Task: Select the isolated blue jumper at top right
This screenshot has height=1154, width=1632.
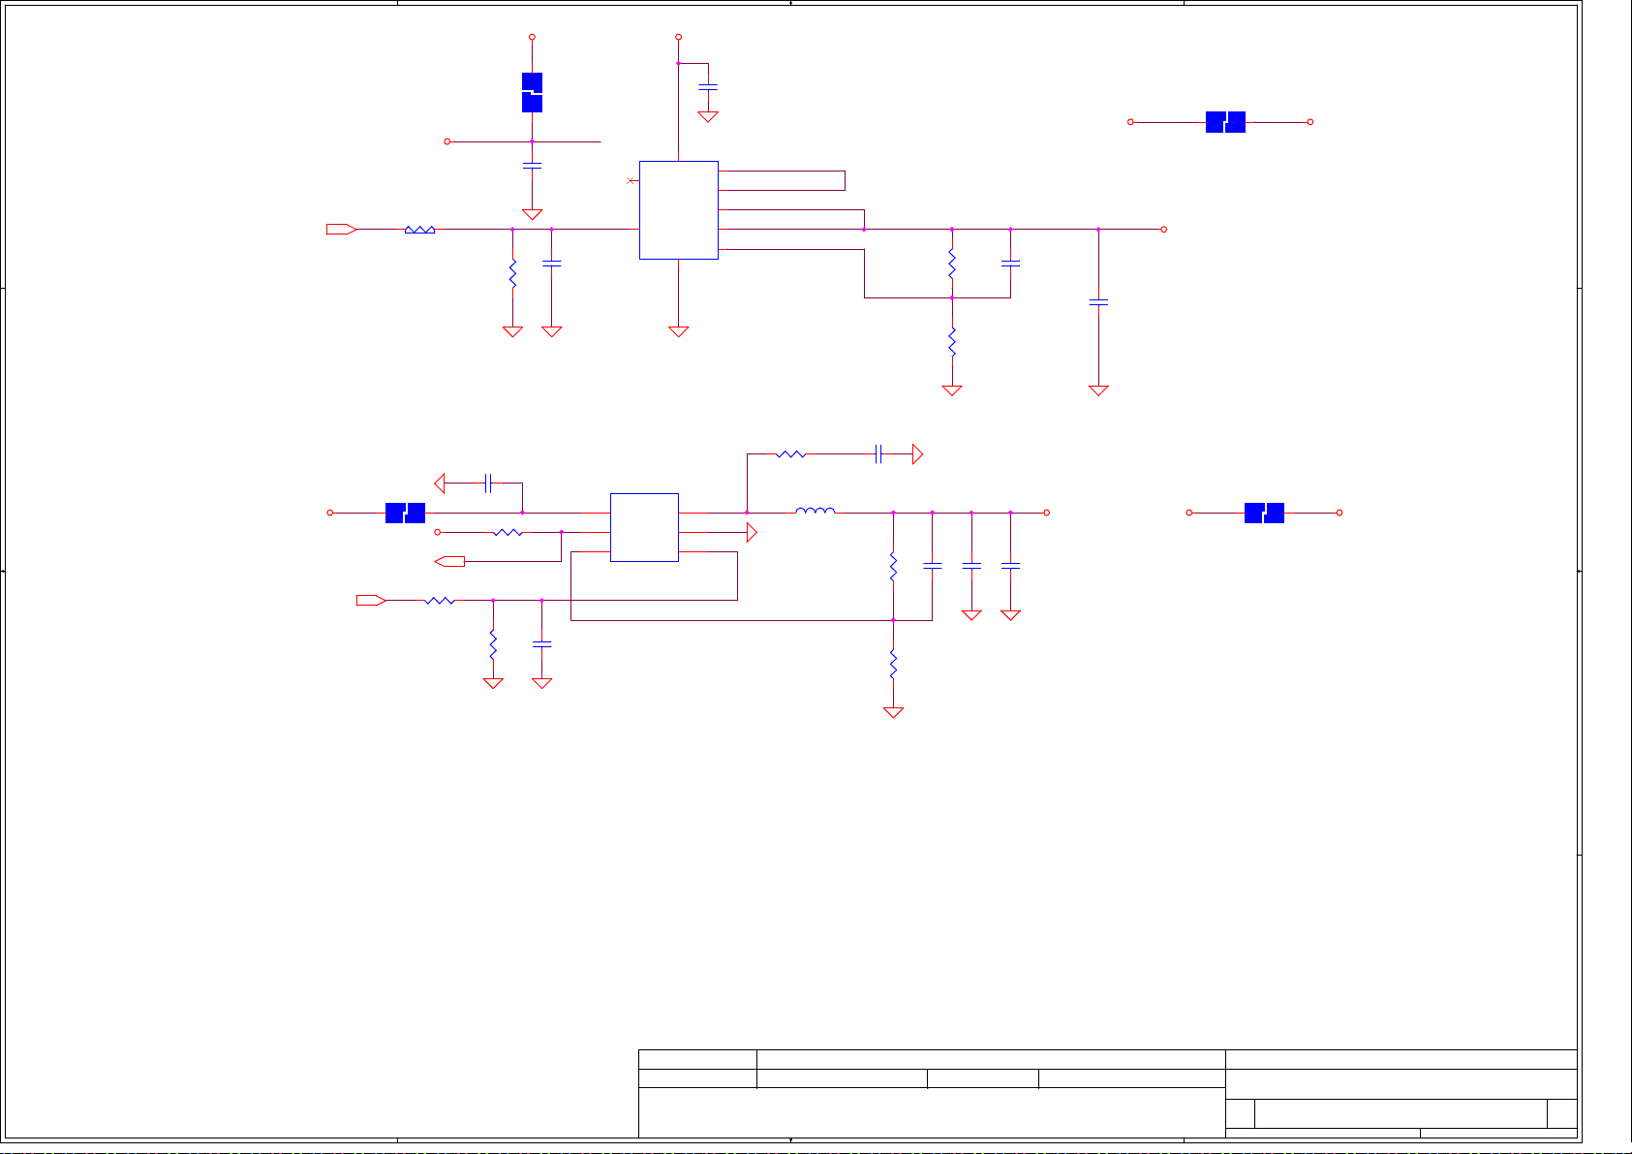Action: 1225,122
